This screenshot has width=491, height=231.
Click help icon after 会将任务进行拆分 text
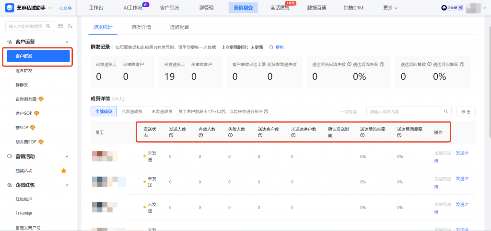click(266, 111)
